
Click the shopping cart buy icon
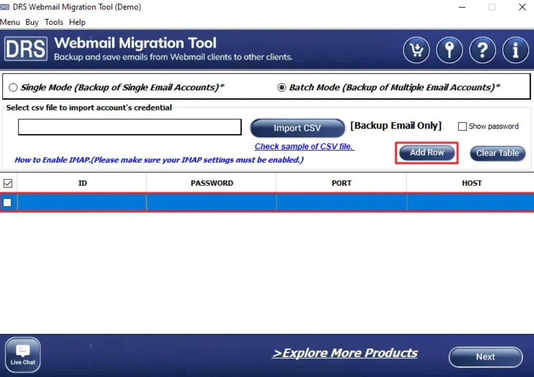(416, 51)
